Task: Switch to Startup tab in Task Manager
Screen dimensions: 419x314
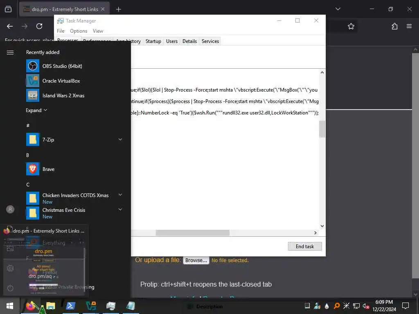Action: 153,41
